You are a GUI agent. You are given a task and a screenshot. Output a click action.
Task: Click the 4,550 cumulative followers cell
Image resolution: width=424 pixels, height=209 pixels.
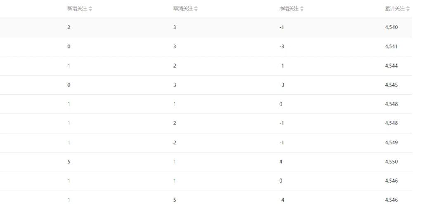pos(391,162)
